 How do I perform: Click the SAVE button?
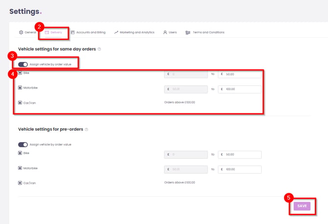[302, 206]
